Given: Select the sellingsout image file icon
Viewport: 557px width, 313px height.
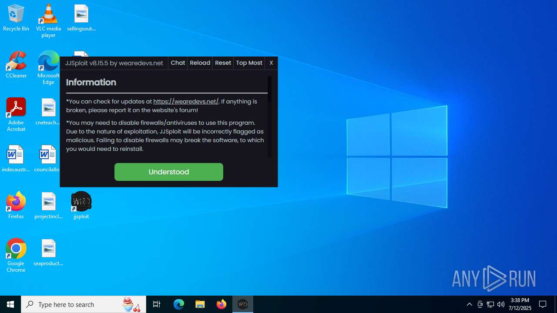Looking at the screenshot, I should pos(81,18).
